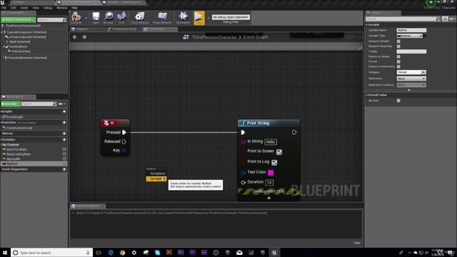Image resolution: width=457 pixels, height=257 pixels.
Task: Click the Compile toolbar icon
Action: (76, 17)
